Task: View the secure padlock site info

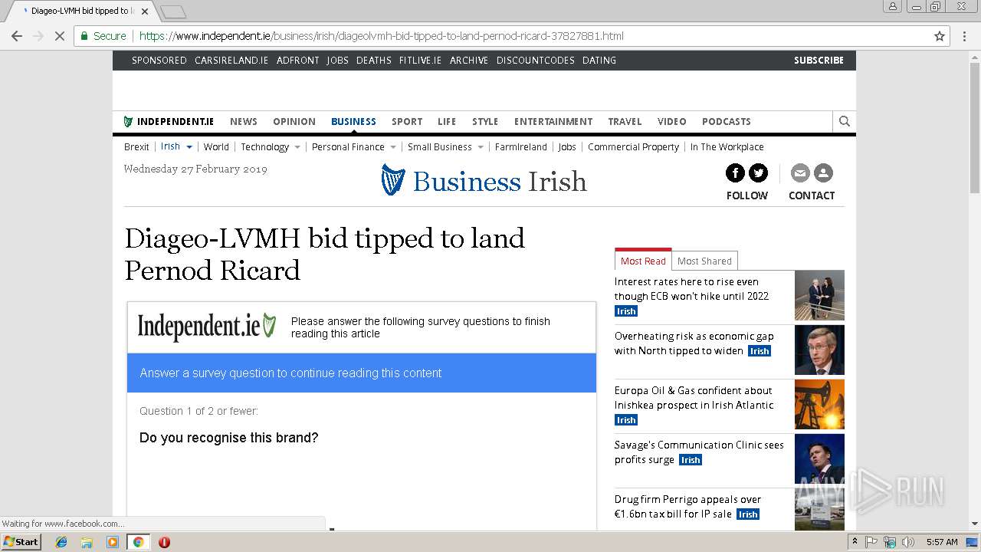Action: [85, 36]
